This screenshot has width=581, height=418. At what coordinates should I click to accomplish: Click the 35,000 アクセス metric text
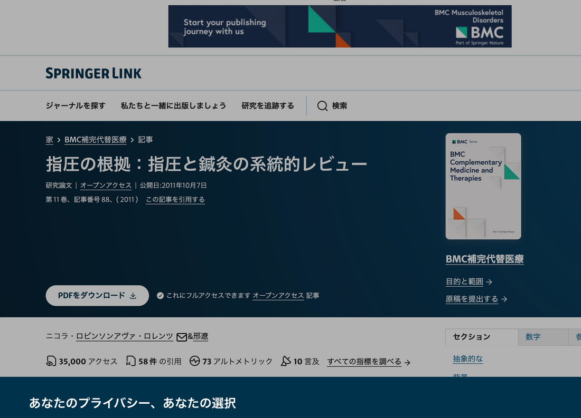tap(88, 362)
